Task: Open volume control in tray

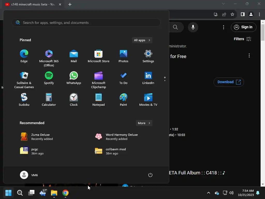Action: (231, 193)
